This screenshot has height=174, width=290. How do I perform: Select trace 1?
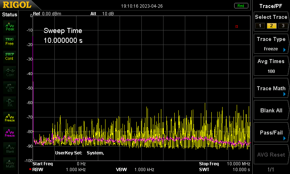pos(260,26)
